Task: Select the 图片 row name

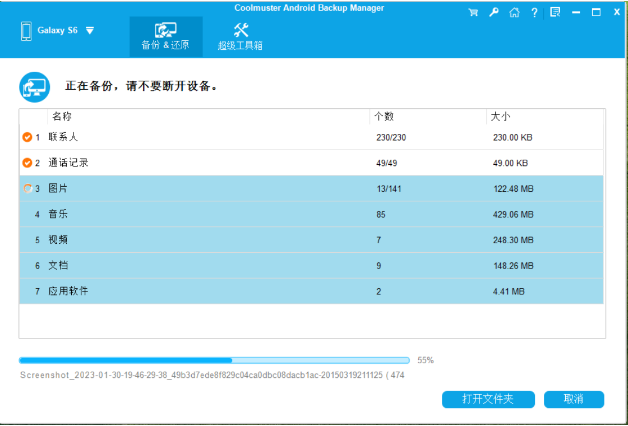Action: [58, 188]
